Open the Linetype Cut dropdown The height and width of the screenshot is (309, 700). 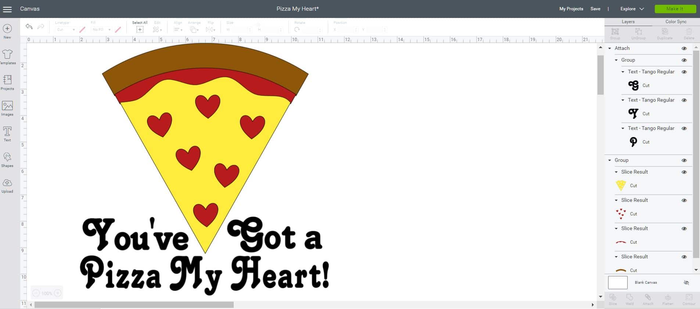pyautogui.click(x=65, y=30)
